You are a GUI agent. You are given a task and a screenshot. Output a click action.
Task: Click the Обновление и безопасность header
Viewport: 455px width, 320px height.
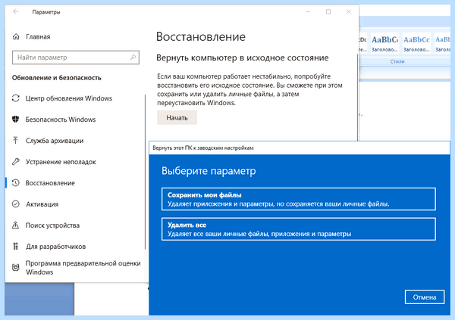(57, 78)
